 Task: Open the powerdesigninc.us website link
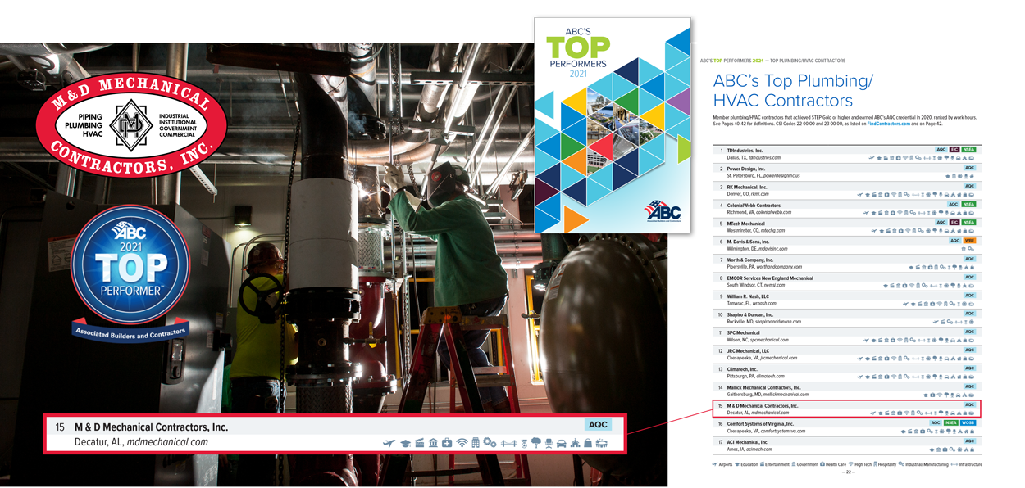tap(781, 176)
